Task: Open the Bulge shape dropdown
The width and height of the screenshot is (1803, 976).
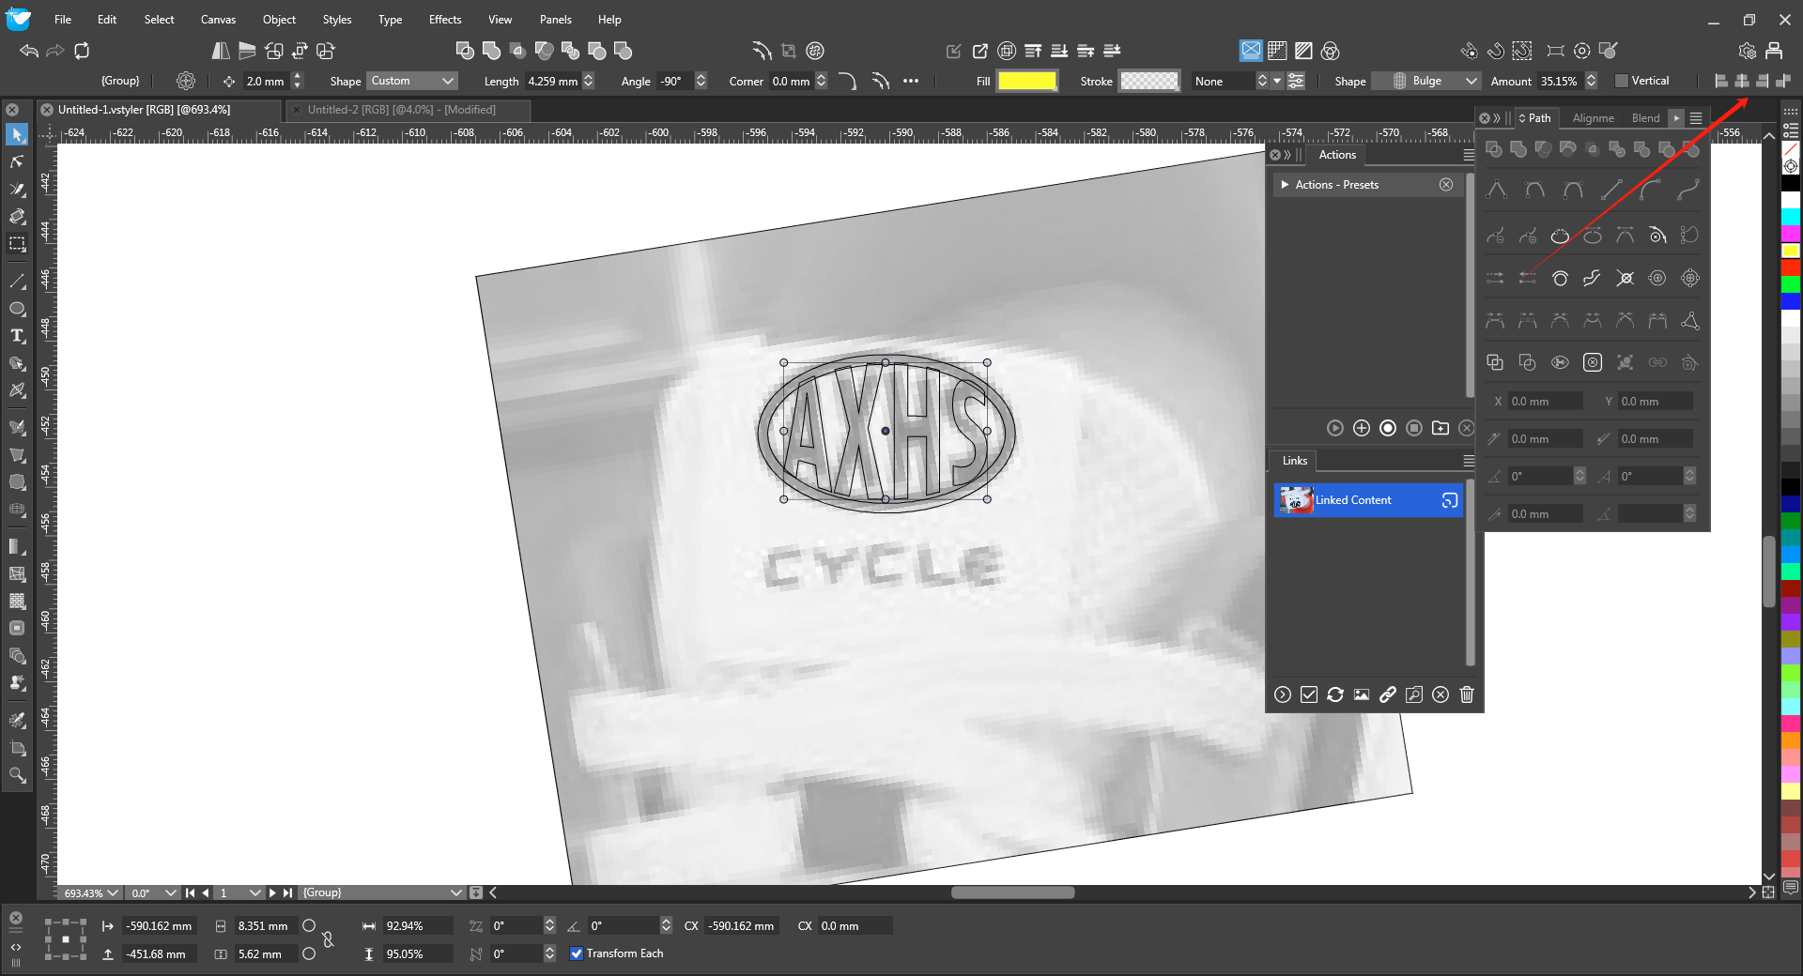Action: tap(1435, 81)
